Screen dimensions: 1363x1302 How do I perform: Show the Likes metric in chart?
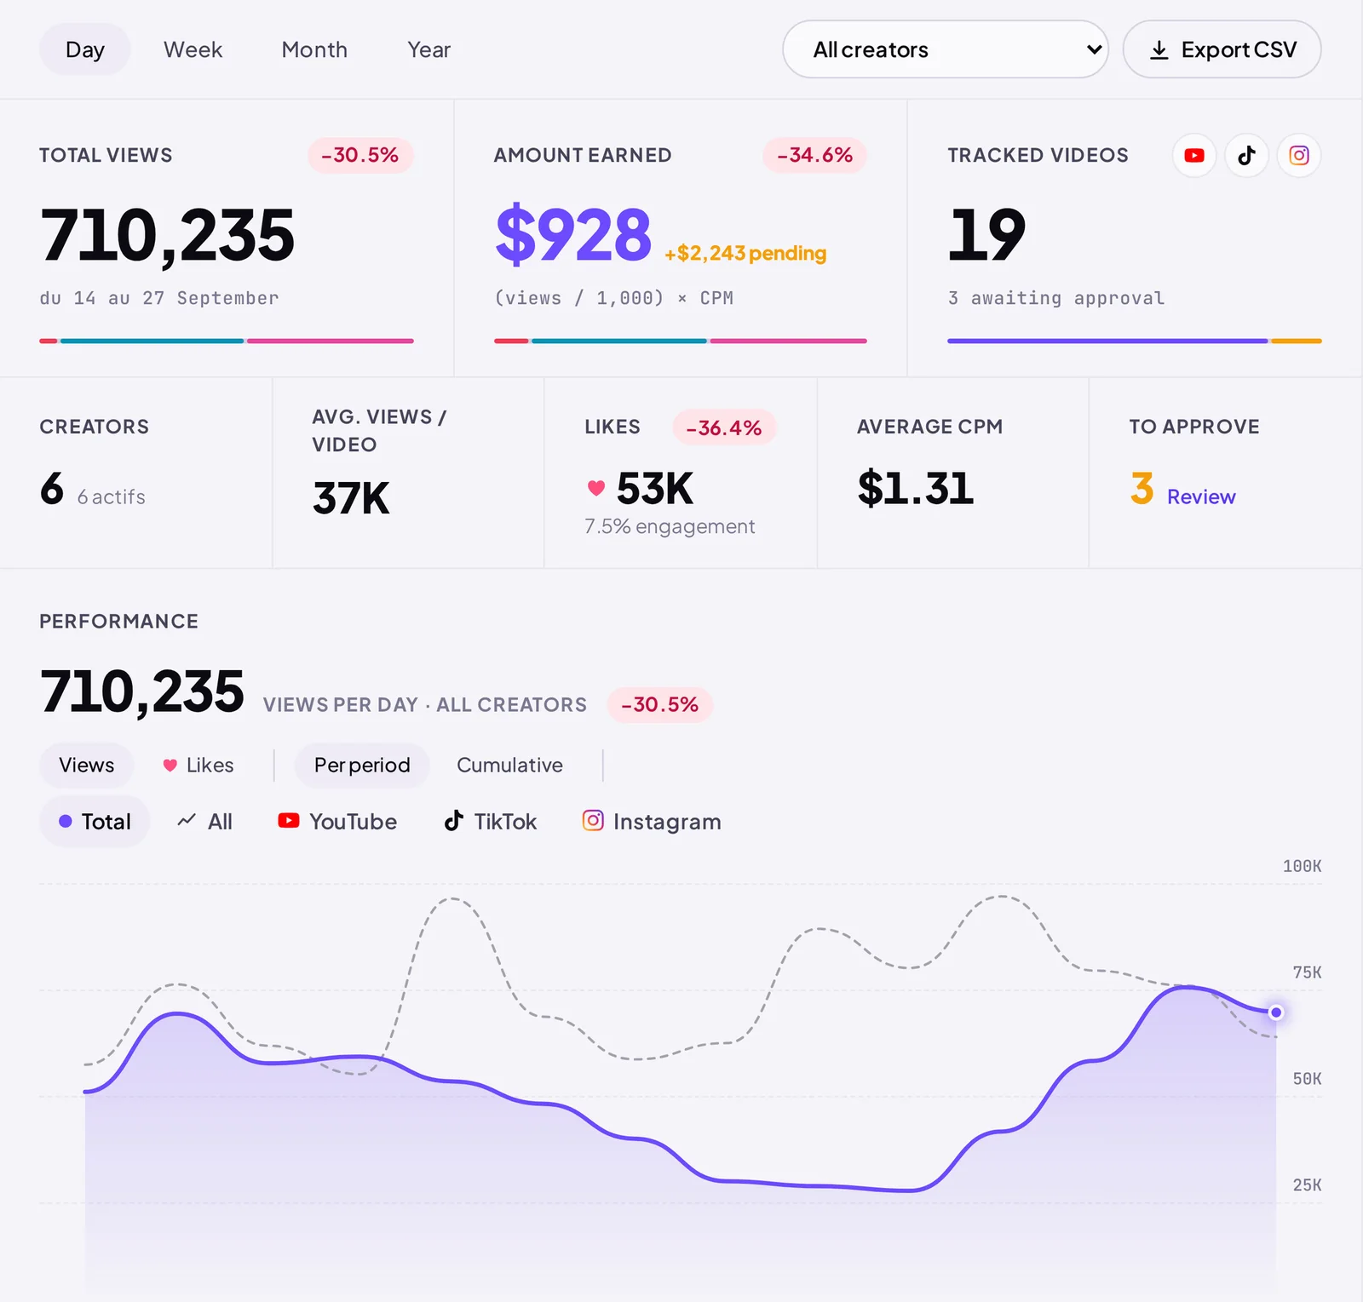tap(198, 765)
